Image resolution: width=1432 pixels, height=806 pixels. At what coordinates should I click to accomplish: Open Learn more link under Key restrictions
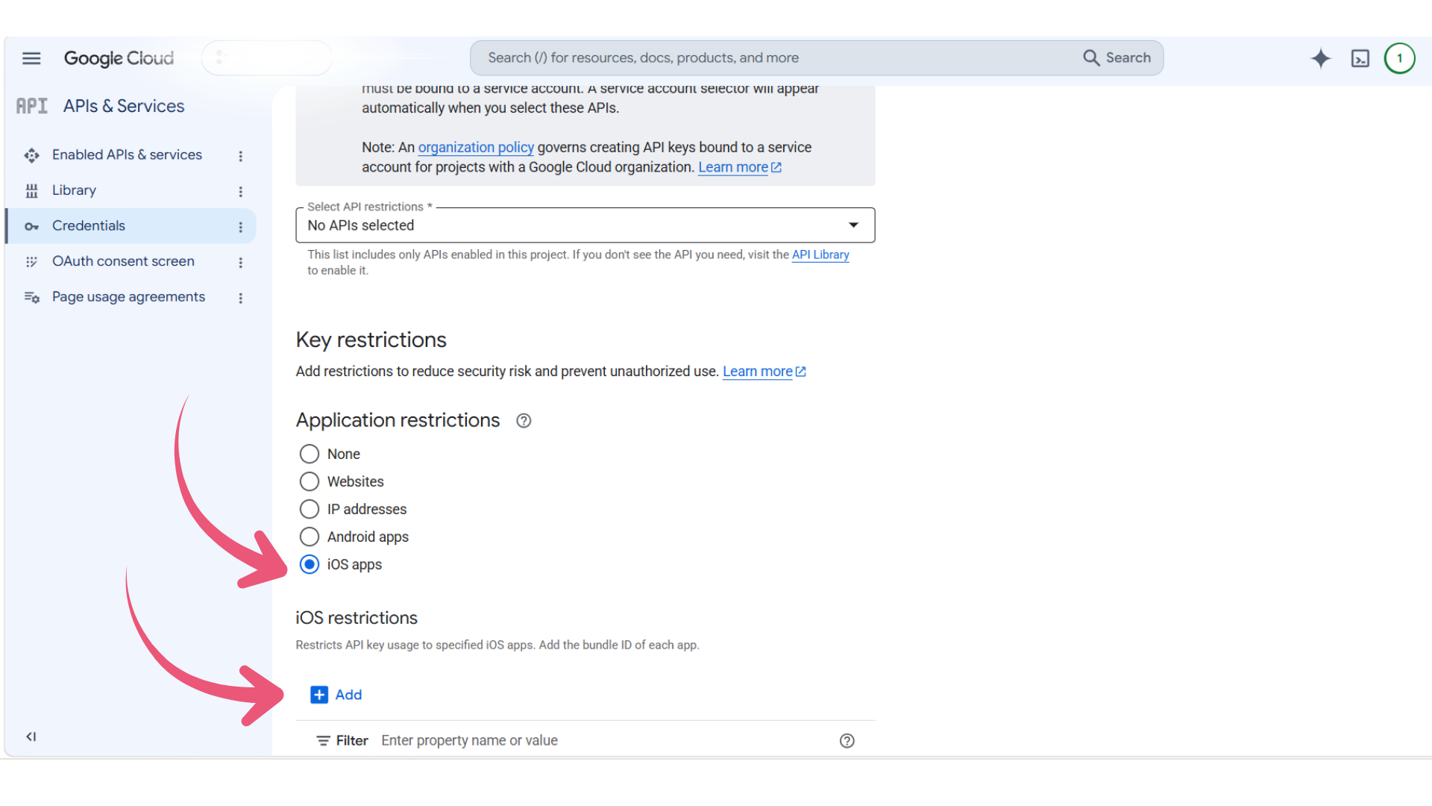764,372
